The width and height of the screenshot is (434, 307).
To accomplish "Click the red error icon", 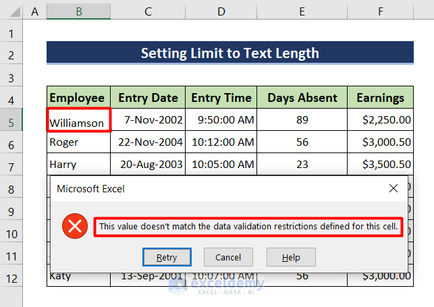I will [x=74, y=227].
